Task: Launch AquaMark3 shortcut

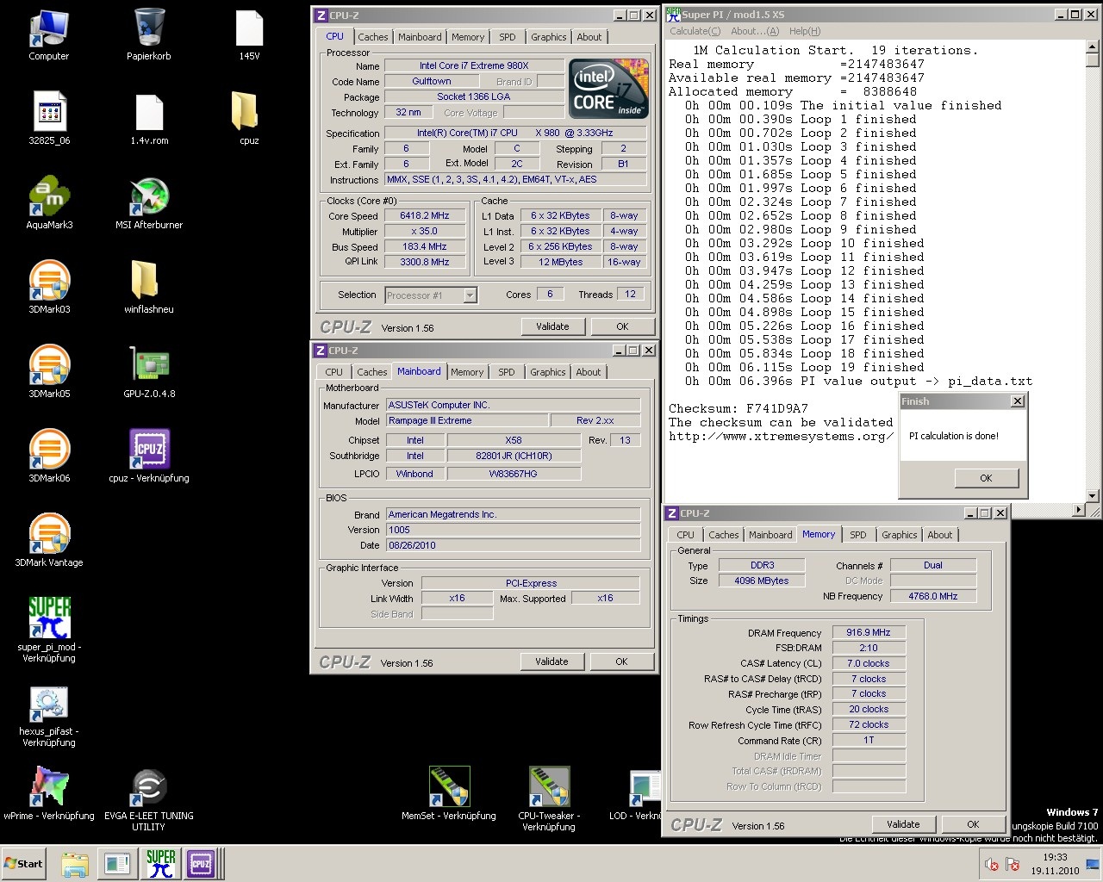Action: (49, 204)
